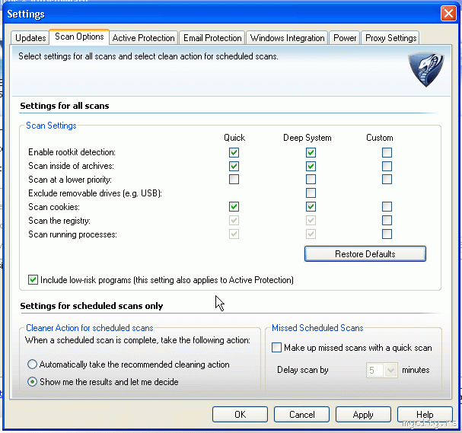Click OK to confirm settings
462x433 pixels.
(x=240, y=415)
